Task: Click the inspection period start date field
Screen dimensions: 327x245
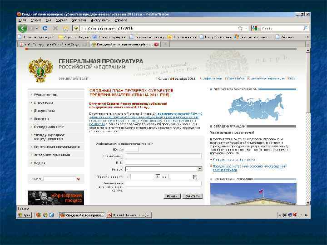Action: pyautogui.click(x=142, y=176)
